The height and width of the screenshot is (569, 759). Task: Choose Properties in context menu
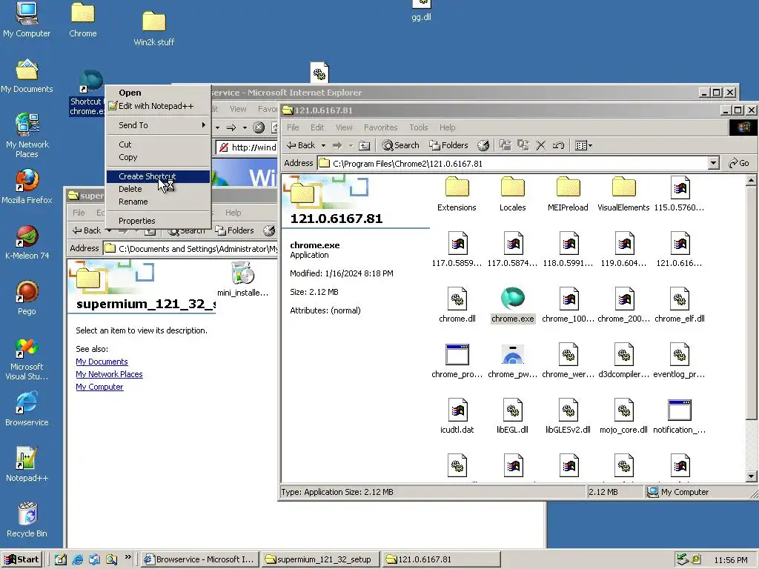pyautogui.click(x=158, y=221)
